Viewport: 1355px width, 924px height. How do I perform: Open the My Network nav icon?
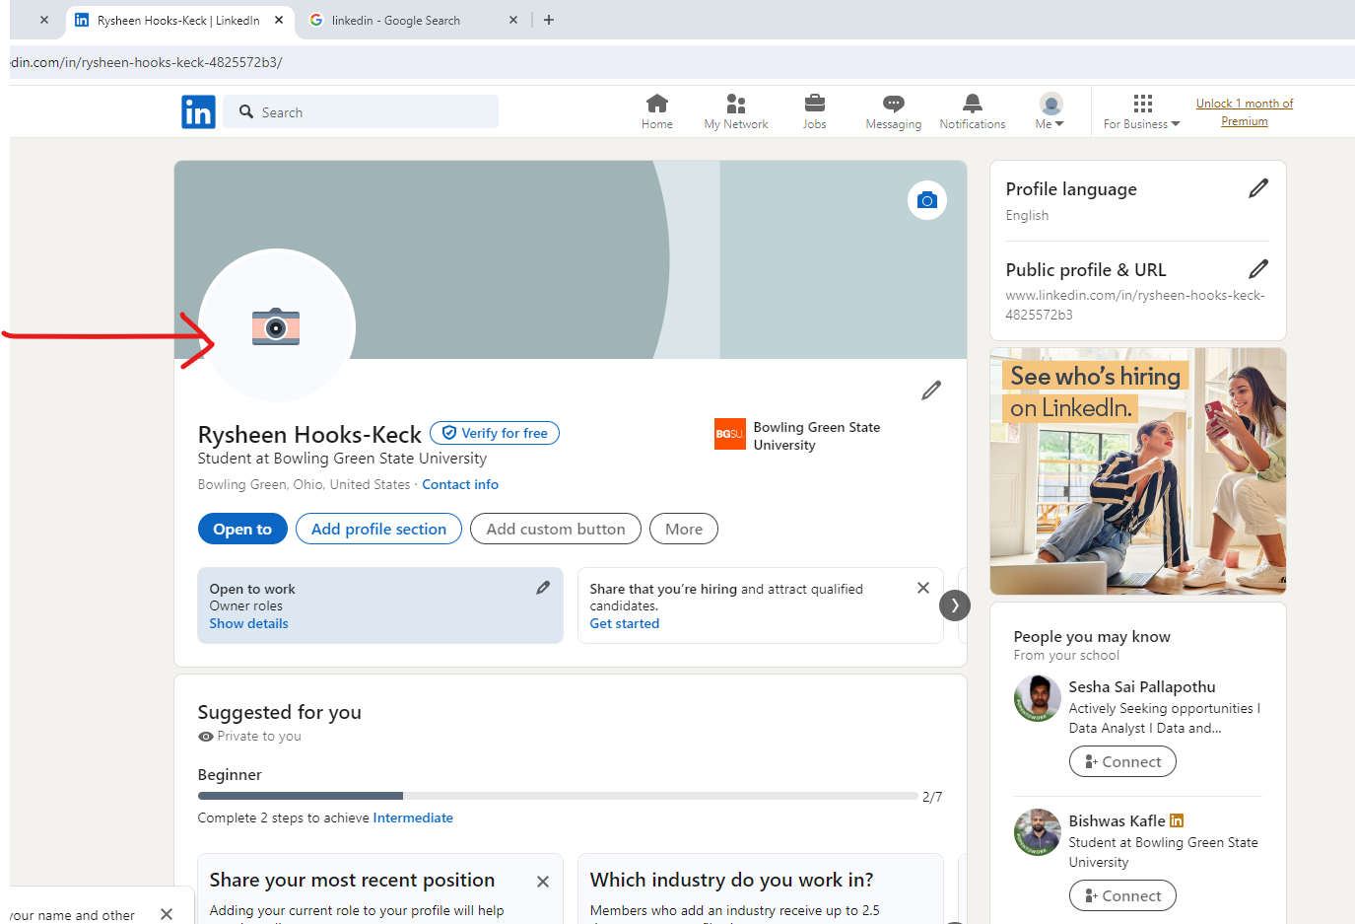pos(735,111)
